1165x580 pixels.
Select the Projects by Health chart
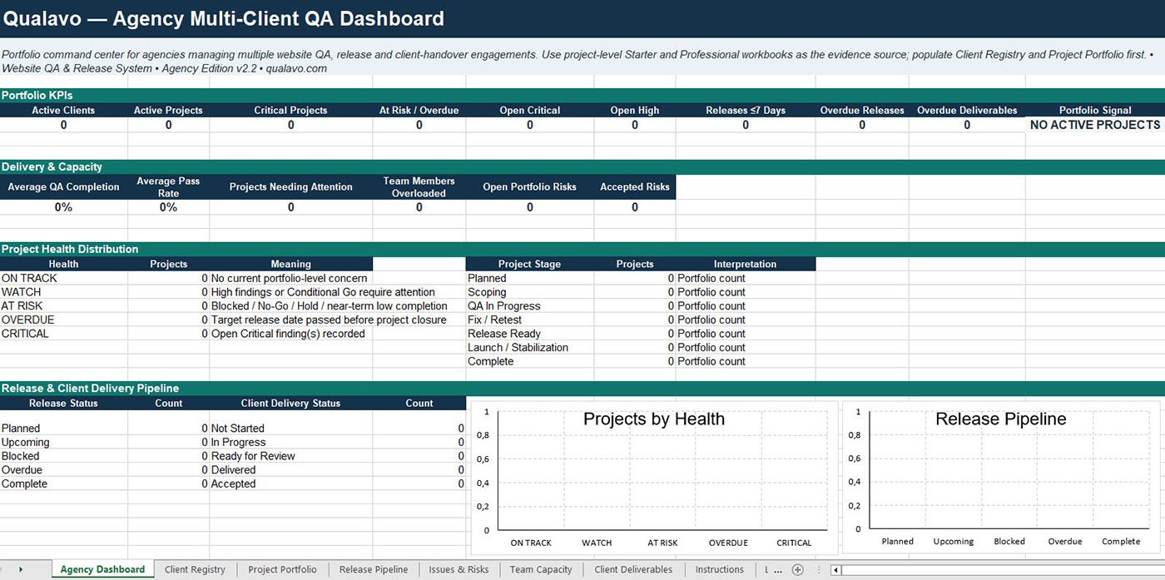click(654, 478)
